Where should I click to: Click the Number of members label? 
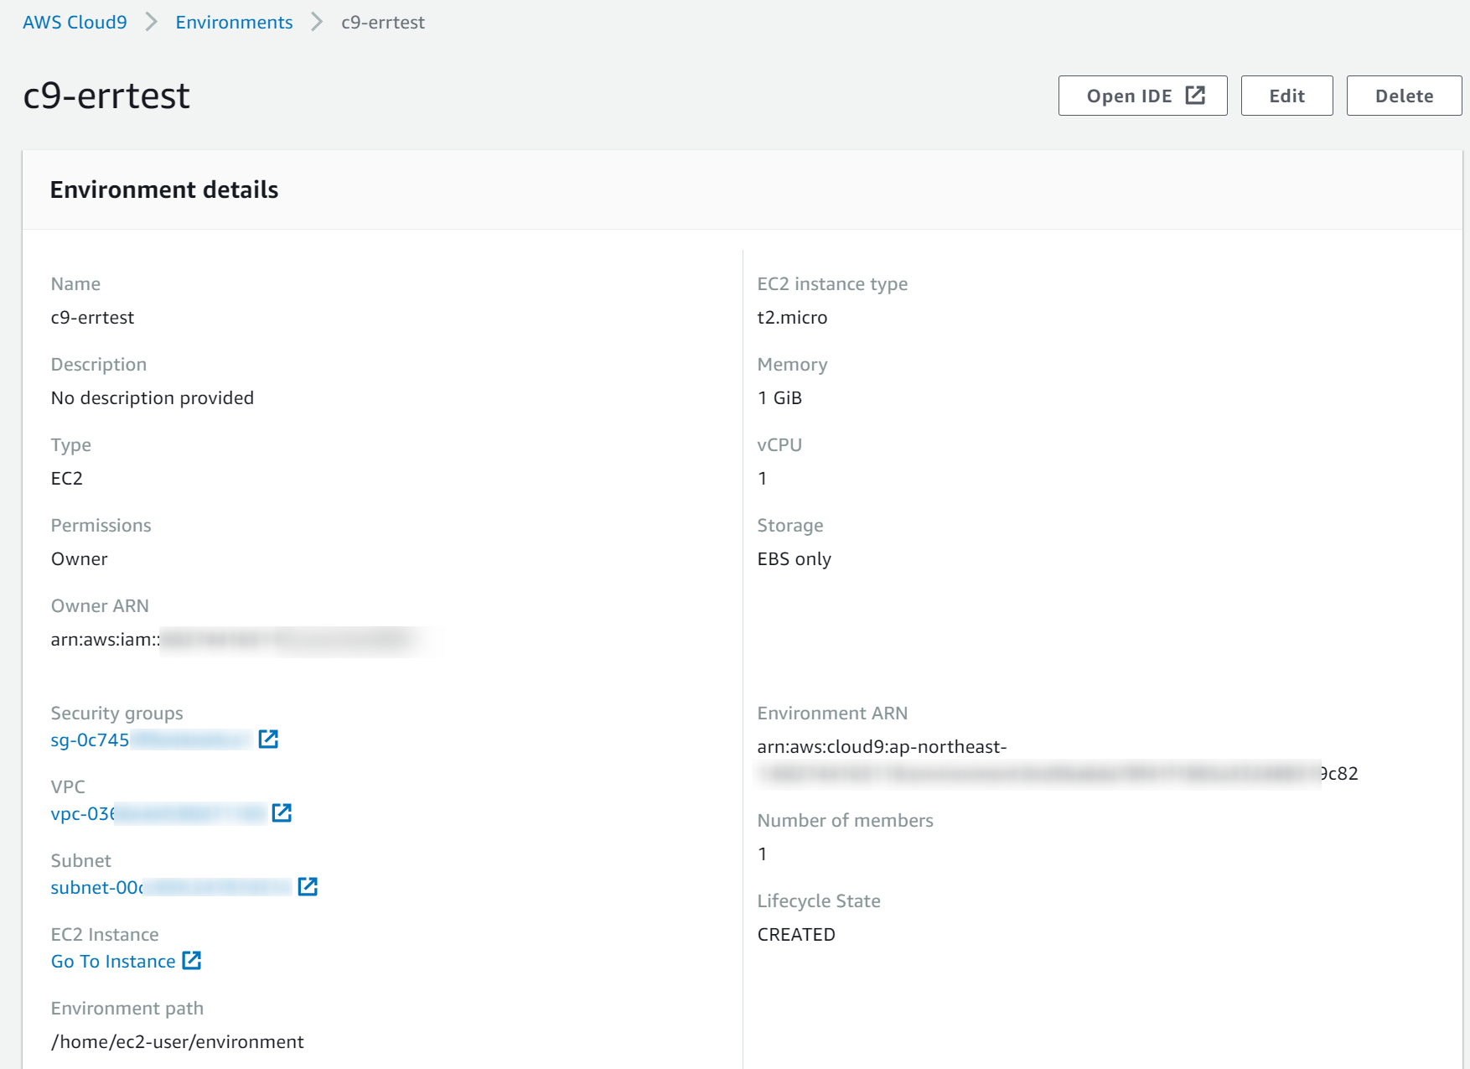845,820
